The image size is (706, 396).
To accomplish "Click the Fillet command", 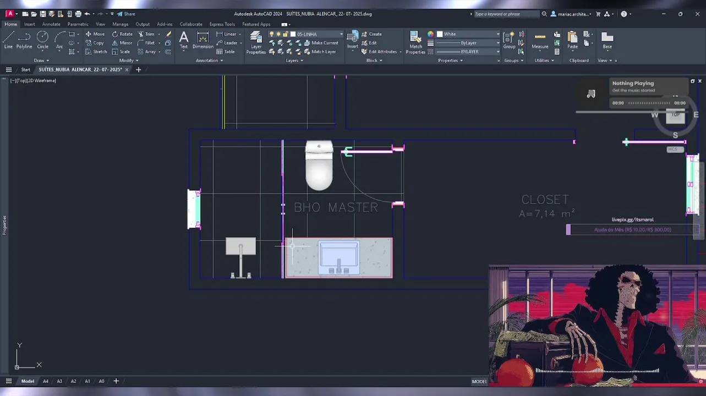I will [146, 43].
